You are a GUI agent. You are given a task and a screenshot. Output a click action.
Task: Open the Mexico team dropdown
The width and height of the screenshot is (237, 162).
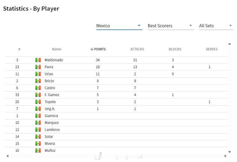(119, 26)
